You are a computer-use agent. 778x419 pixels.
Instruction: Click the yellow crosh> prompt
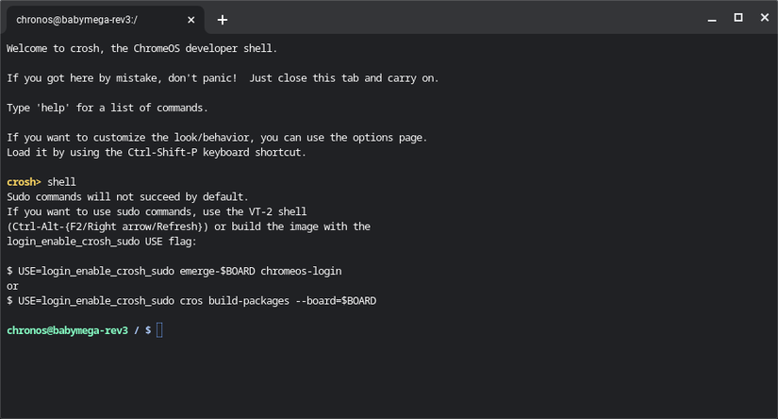pyautogui.click(x=24, y=181)
